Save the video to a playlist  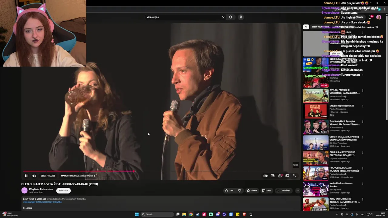pyautogui.click(x=267, y=191)
